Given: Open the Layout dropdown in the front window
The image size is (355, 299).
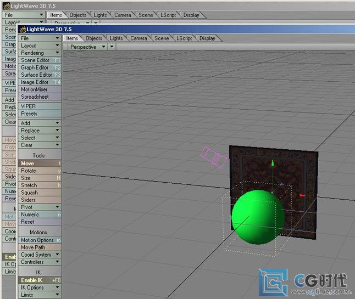Looking at the screenshot, I should pyautogui.click(x=40, y=46).
